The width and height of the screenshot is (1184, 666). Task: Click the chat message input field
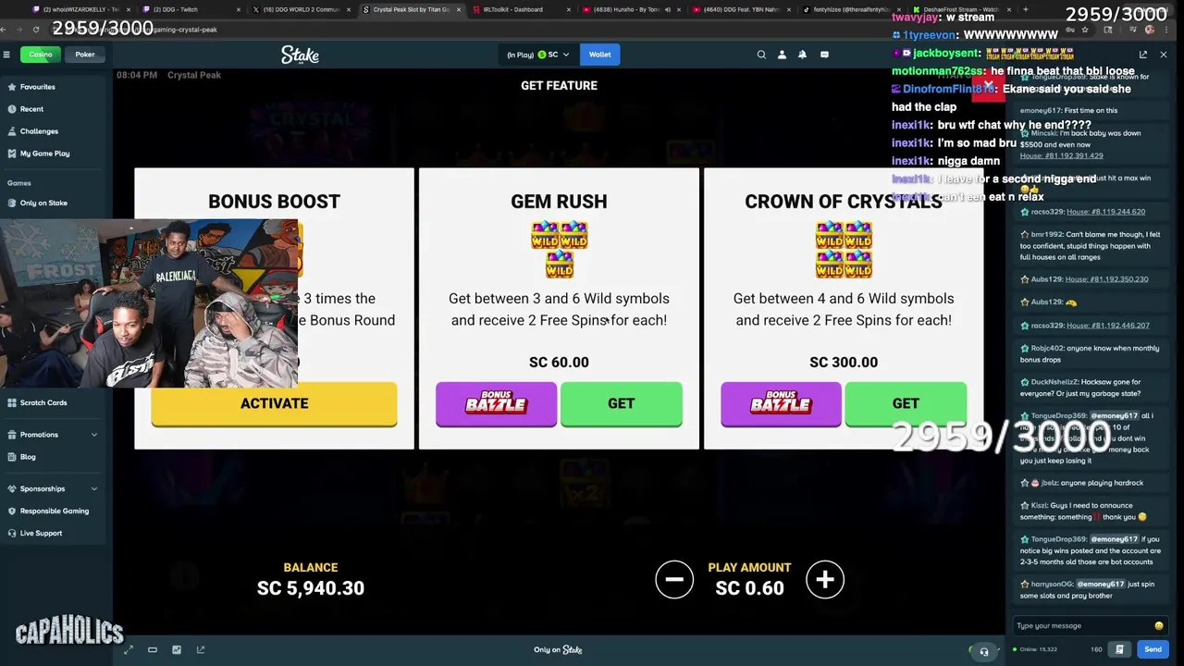point(1082,625)
